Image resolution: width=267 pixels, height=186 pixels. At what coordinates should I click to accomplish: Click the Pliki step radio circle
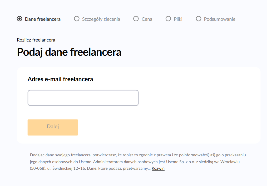tap(168, 19)
